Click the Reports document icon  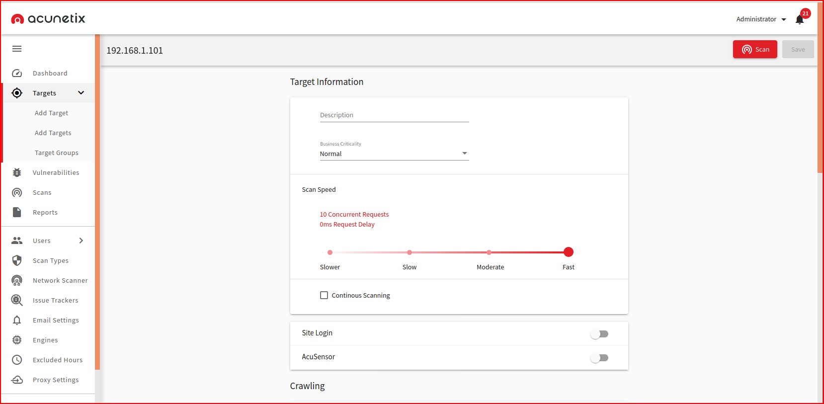click(x=17, y=212)
